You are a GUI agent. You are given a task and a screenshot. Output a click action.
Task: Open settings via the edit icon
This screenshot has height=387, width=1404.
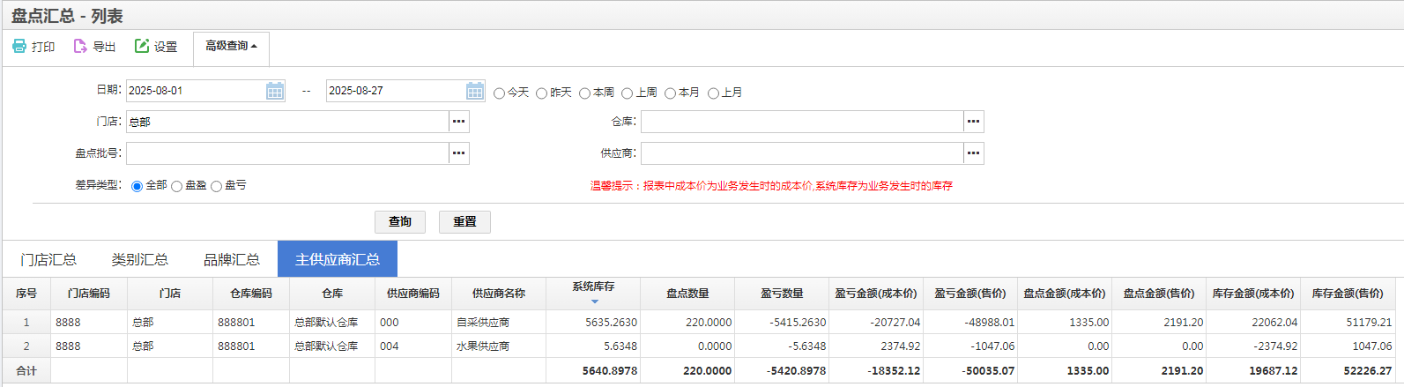click(x=142, y=46)
